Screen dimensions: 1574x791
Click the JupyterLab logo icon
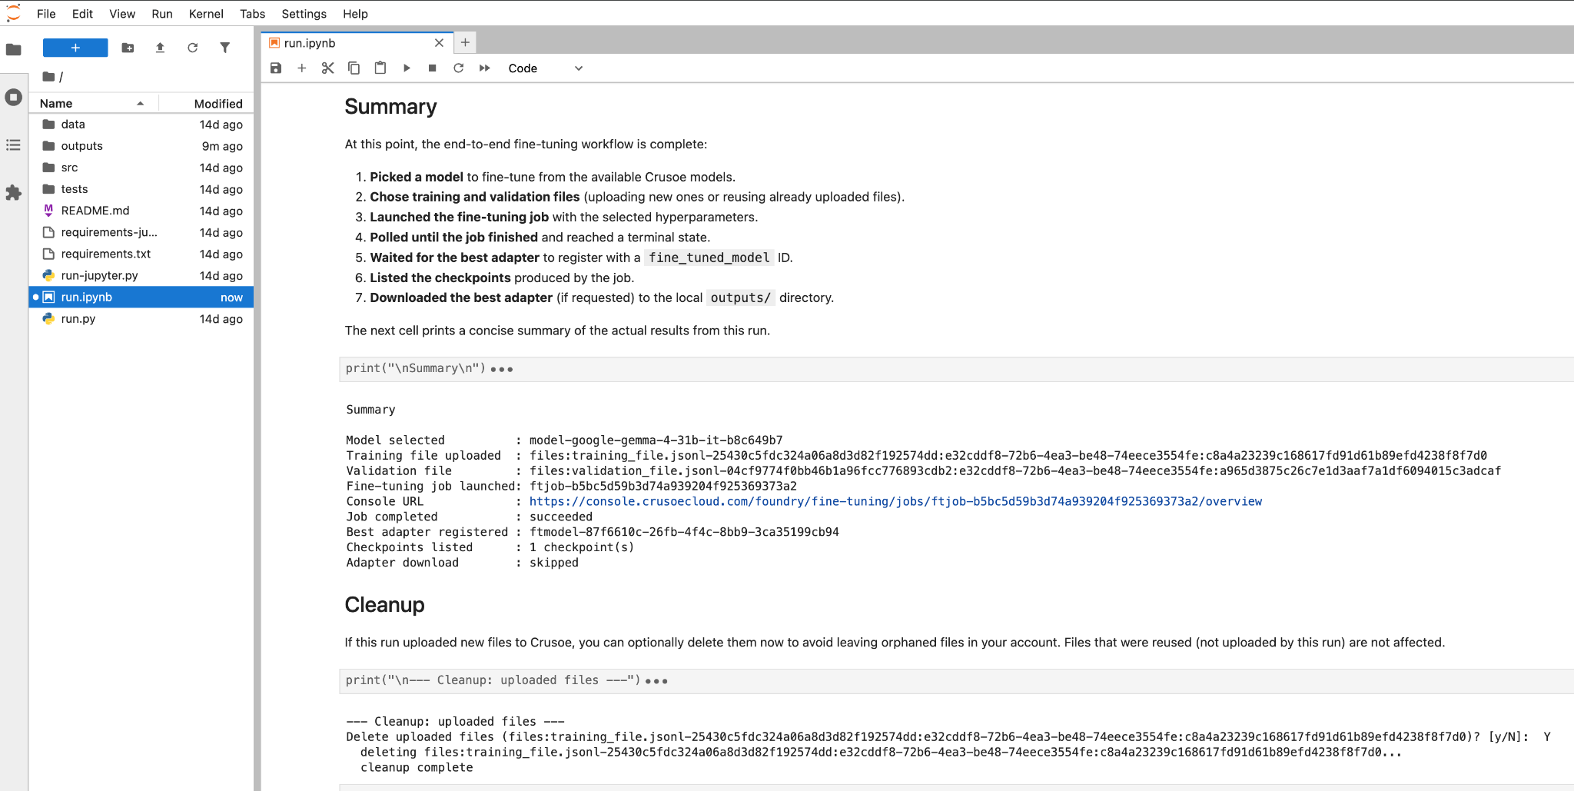[x=13, y=13]
